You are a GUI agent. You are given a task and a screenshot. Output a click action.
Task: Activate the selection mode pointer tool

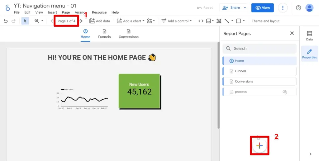click(x=25, y=21)
